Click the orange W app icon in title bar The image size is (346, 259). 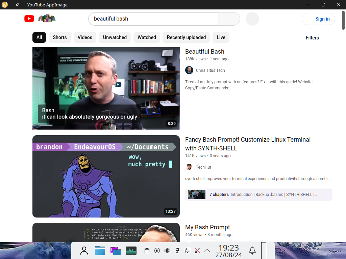click(x=5, y=5)
